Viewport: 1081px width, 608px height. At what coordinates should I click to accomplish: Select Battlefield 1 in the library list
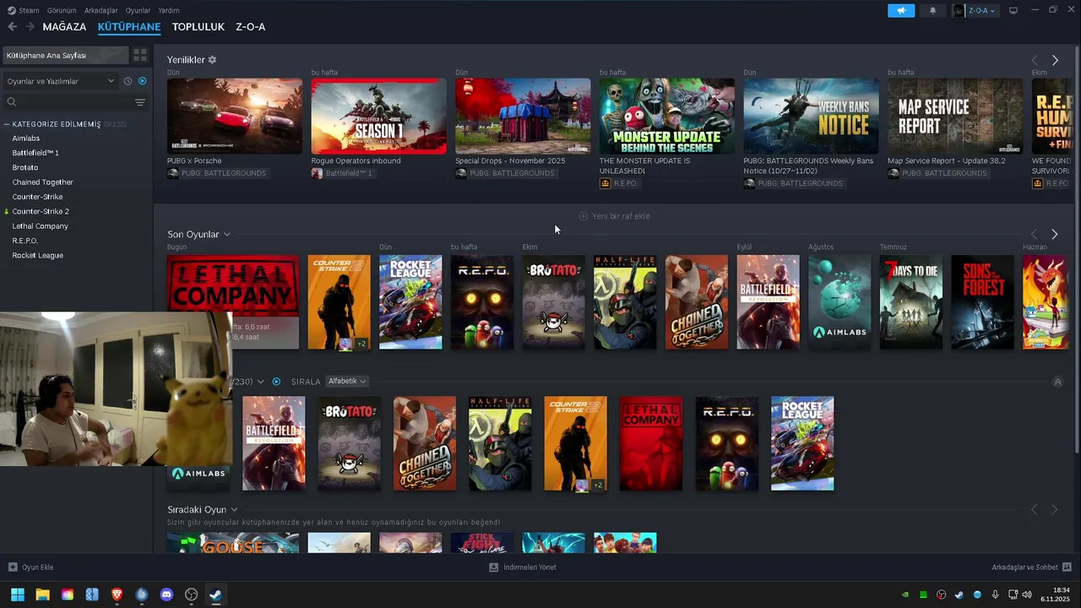coord(35,153)
